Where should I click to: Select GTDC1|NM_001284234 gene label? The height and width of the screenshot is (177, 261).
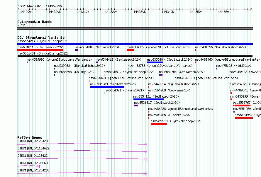33,156
